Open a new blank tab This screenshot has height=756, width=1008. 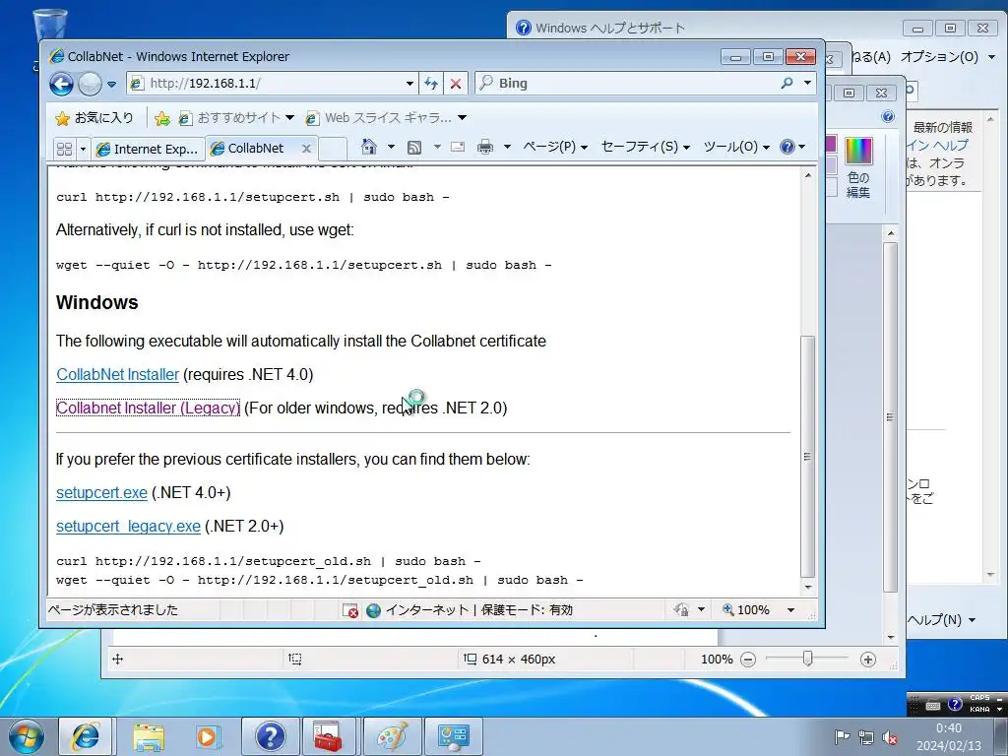pos(333,149)
